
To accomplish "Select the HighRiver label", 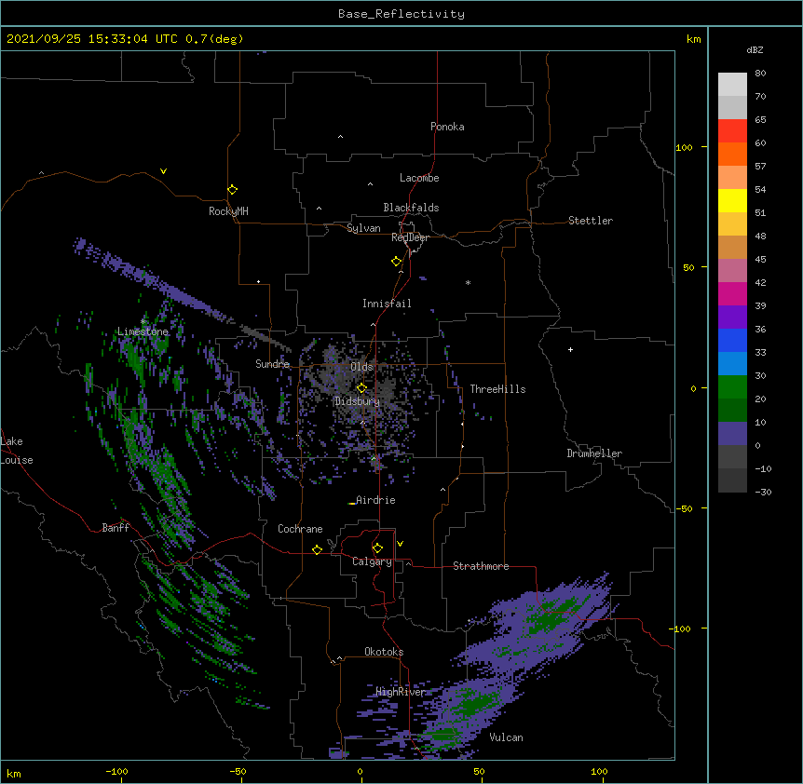I will 401,692.
